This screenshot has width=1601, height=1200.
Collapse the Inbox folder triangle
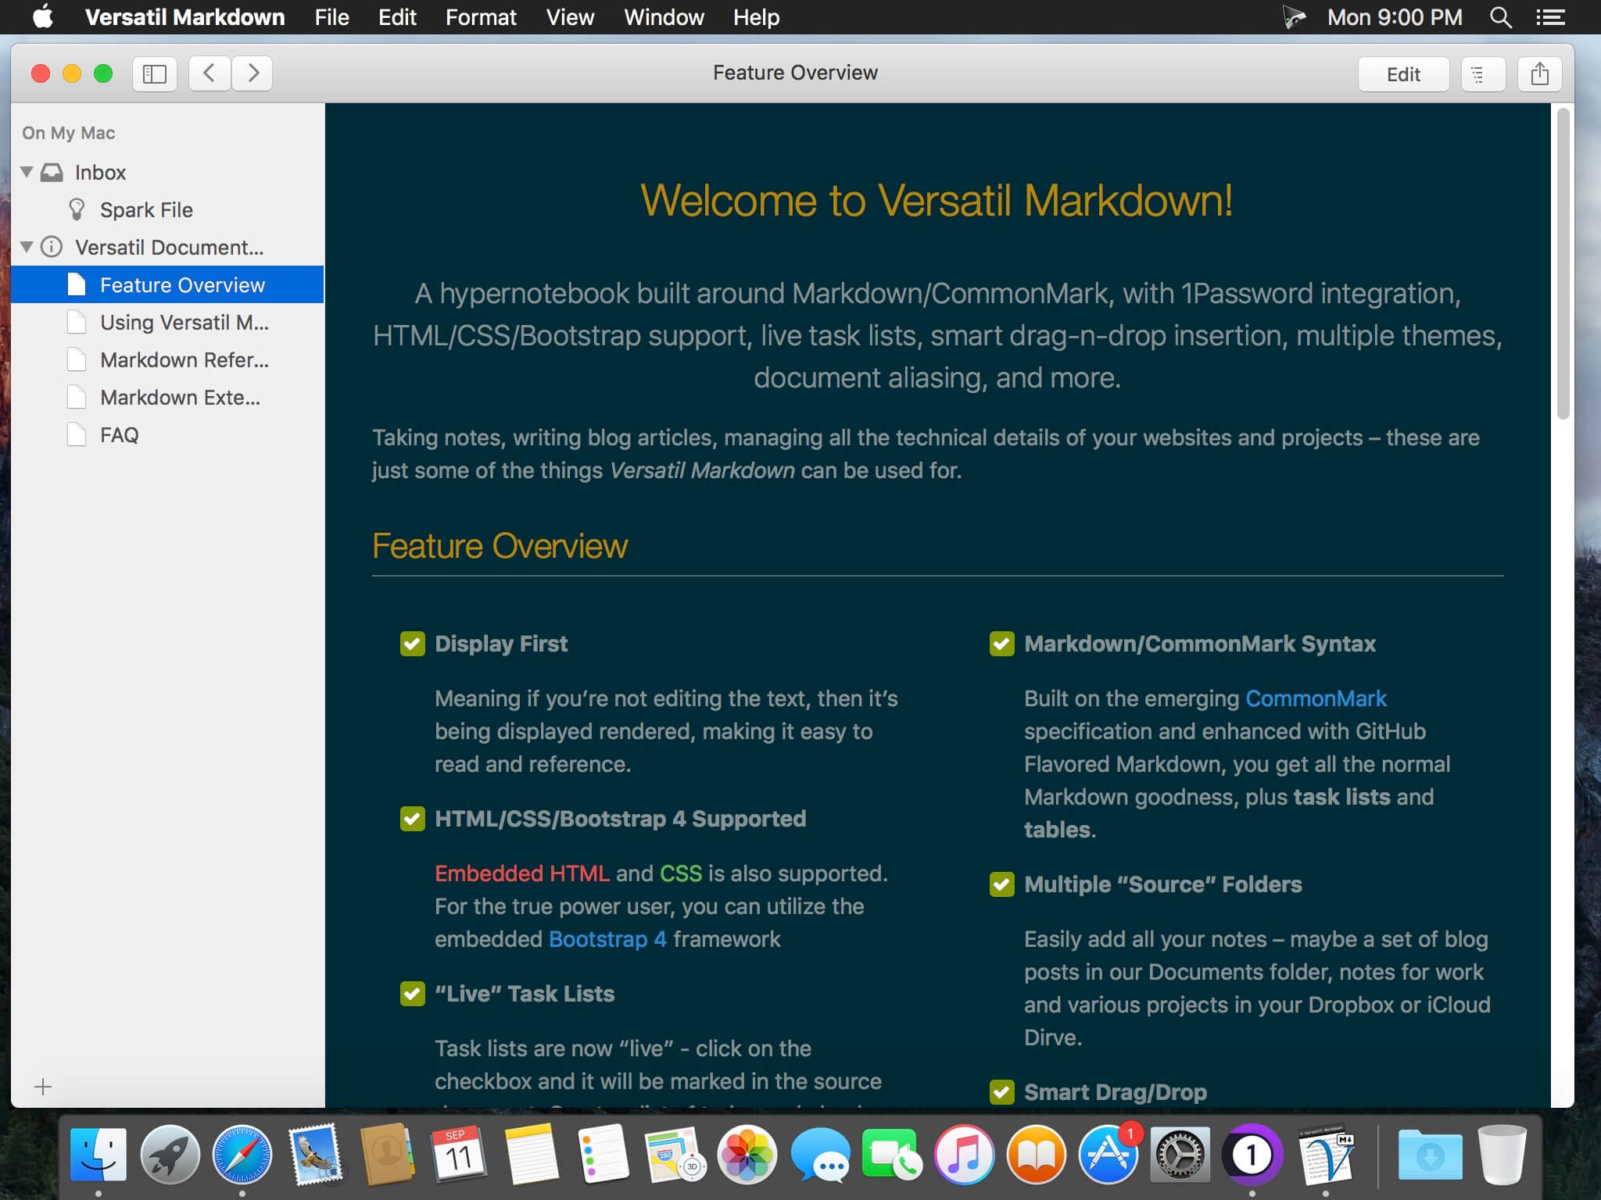27,172
